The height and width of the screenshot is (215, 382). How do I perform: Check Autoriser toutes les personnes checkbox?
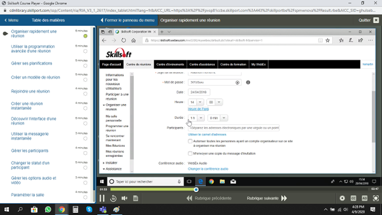190,141
